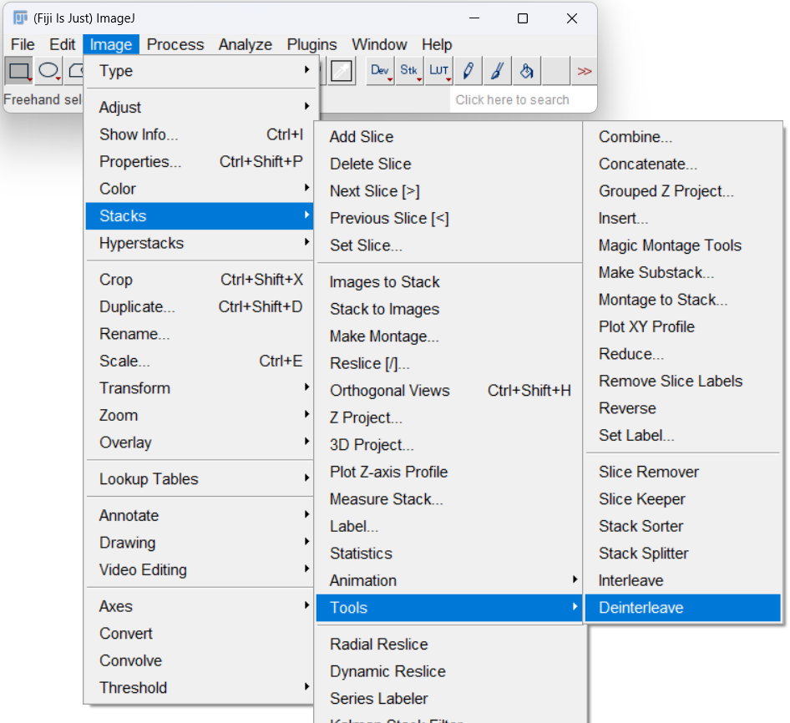790x723 pixels.
Task: Open the Window menu
Action: tap(379, 44)
